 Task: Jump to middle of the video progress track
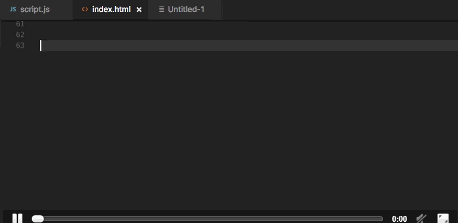207,219
